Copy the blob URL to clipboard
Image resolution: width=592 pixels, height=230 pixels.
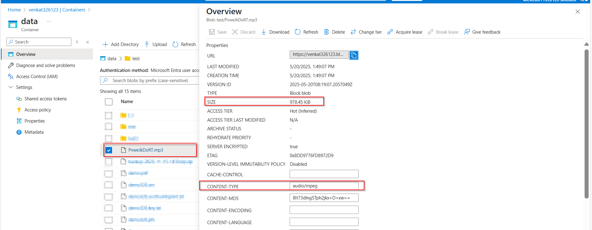(x=354, y=55)
